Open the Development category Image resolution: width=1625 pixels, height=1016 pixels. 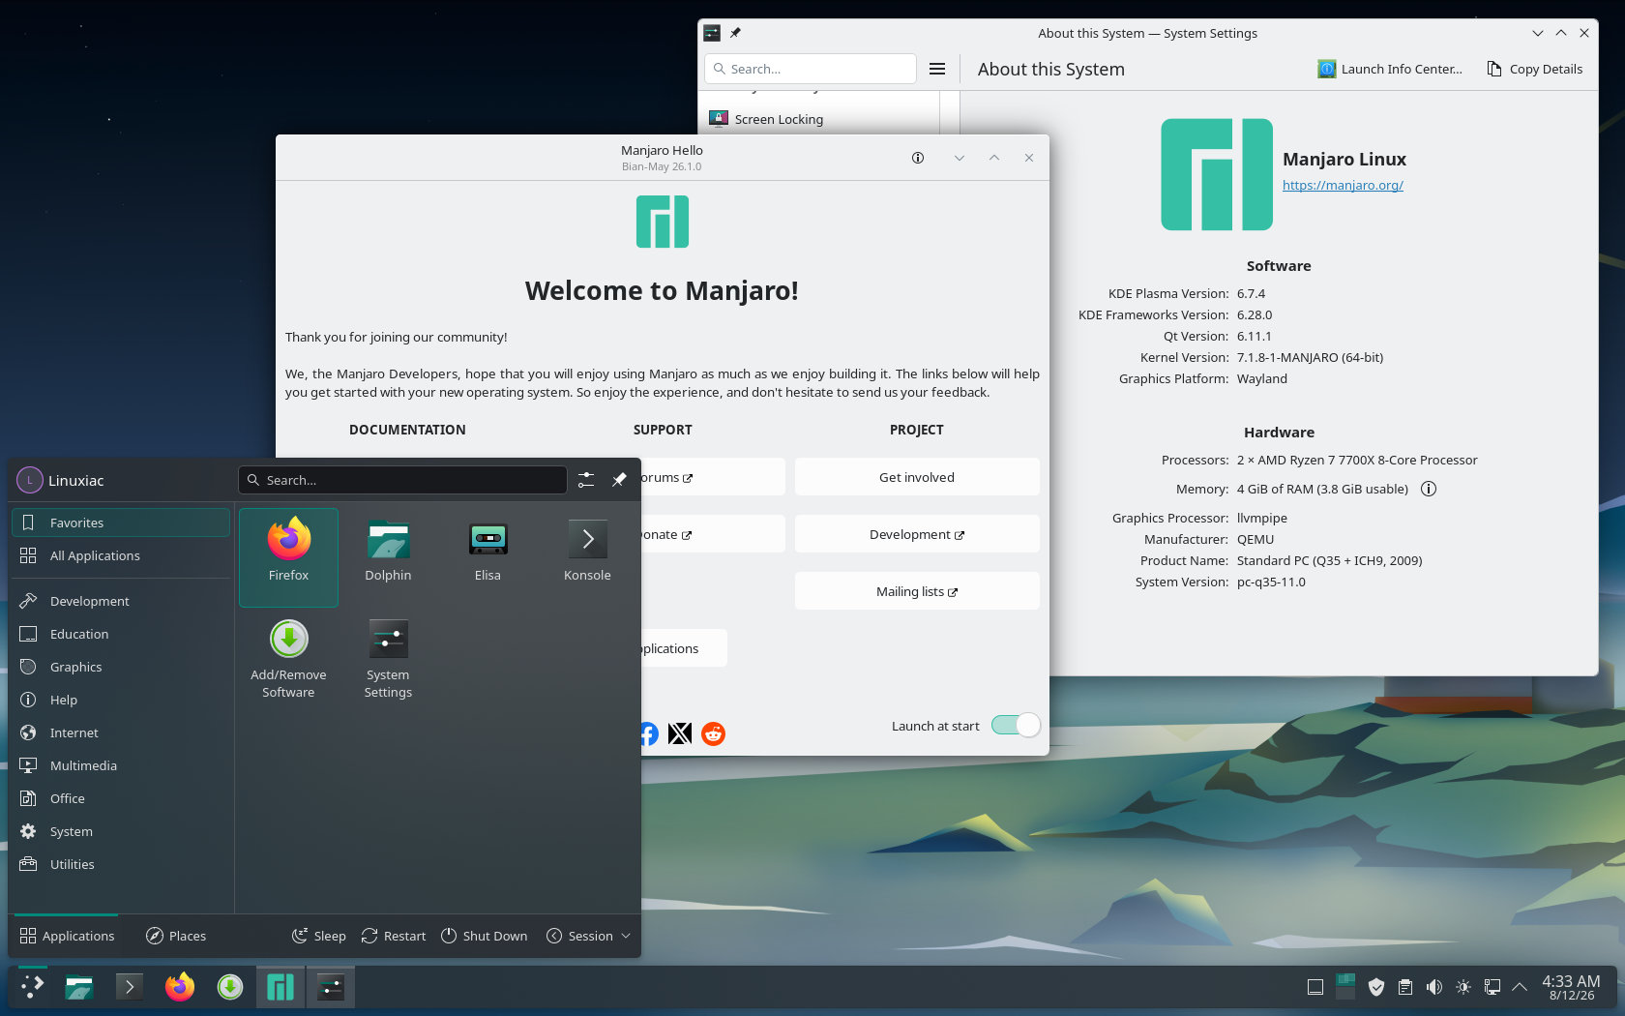pos(121,601)
